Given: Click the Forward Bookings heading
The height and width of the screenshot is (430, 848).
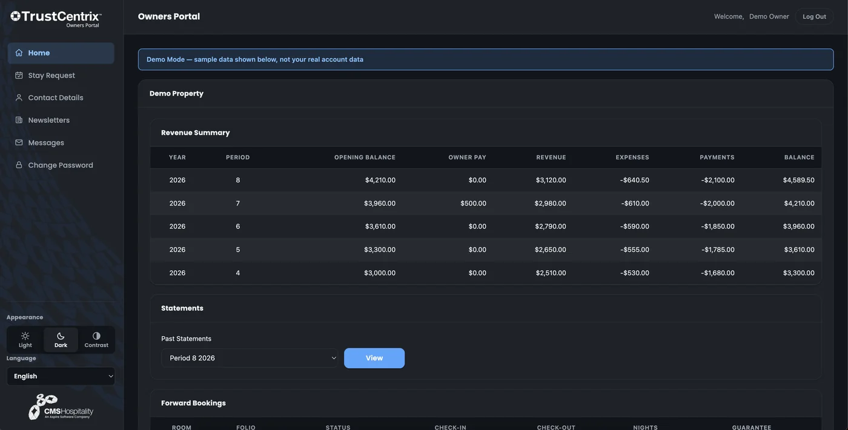Looking at the screenshot, I should tap(193, 403).
